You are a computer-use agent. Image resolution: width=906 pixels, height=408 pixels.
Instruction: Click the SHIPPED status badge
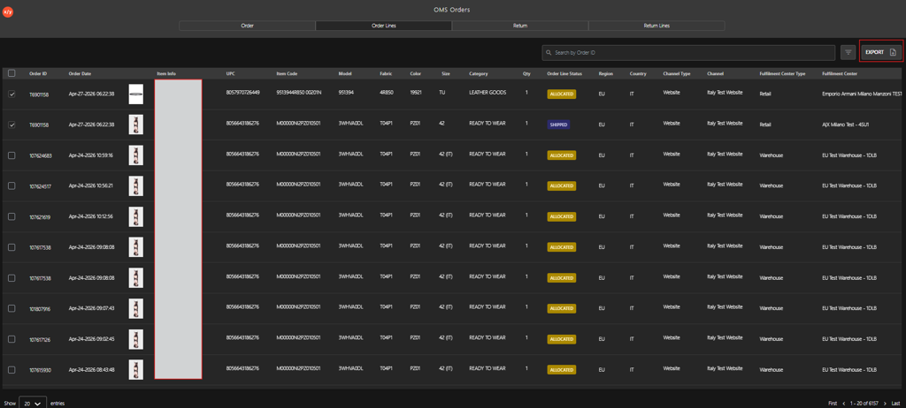point(559,125)
